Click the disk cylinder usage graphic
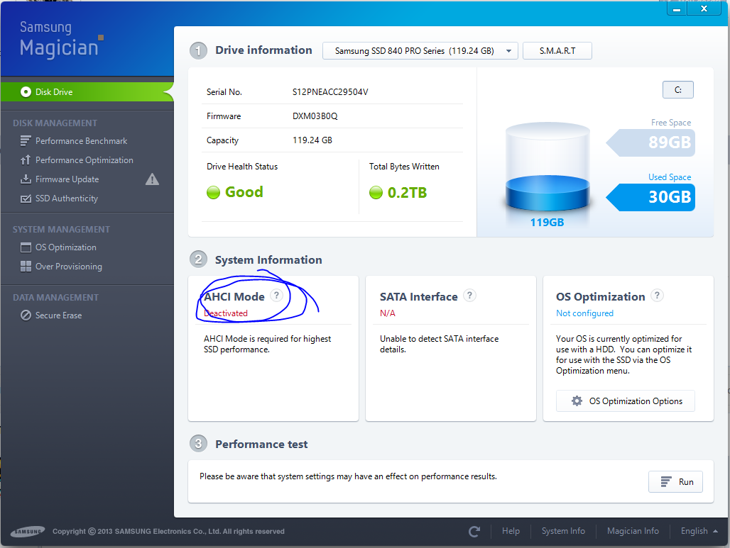 click(x=547, y=167)
